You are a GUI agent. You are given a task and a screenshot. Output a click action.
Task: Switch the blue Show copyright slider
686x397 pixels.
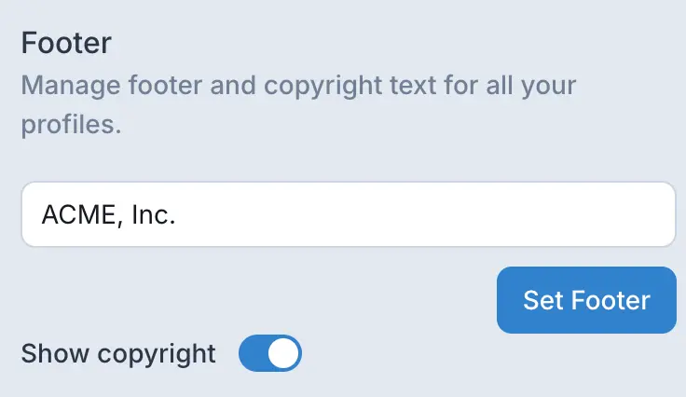point(270,354)
